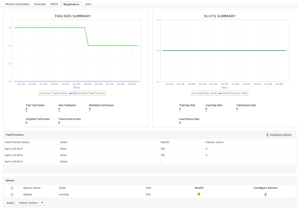The width and height of the screenshot is (298, 210).
Task: Click the Graylisted TaskTracker statistic label
Action: (38, 119)
